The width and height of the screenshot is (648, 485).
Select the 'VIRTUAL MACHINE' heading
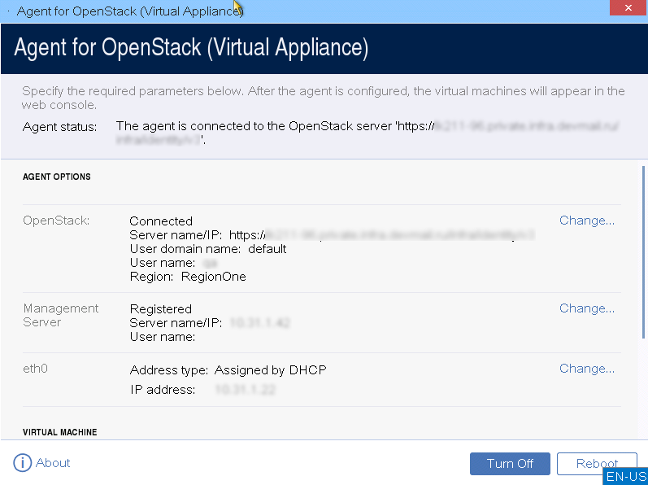pyautogui.click(x=60, y=432)
